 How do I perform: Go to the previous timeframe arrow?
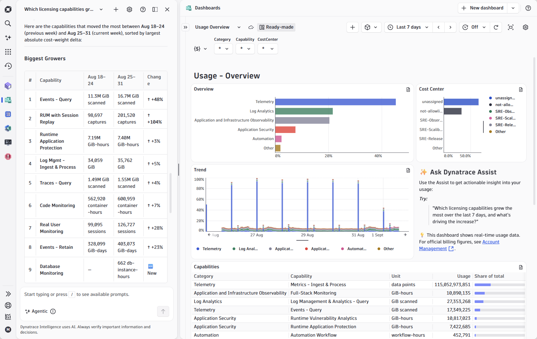pos(439,27)
